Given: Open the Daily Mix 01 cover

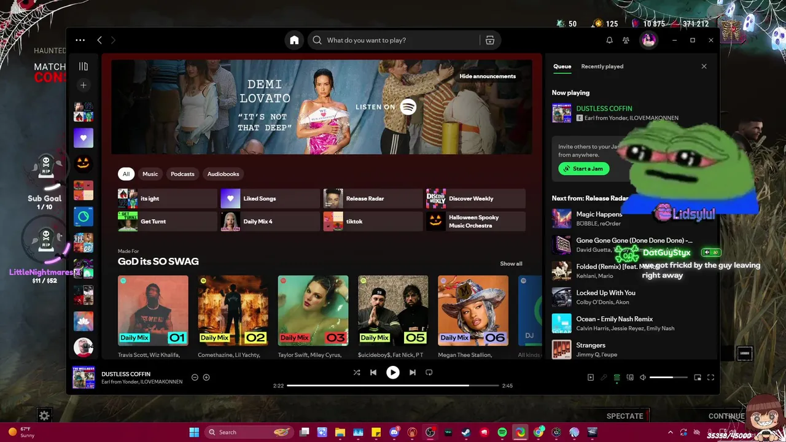Looking at the screenshot, I should point(153,310).
